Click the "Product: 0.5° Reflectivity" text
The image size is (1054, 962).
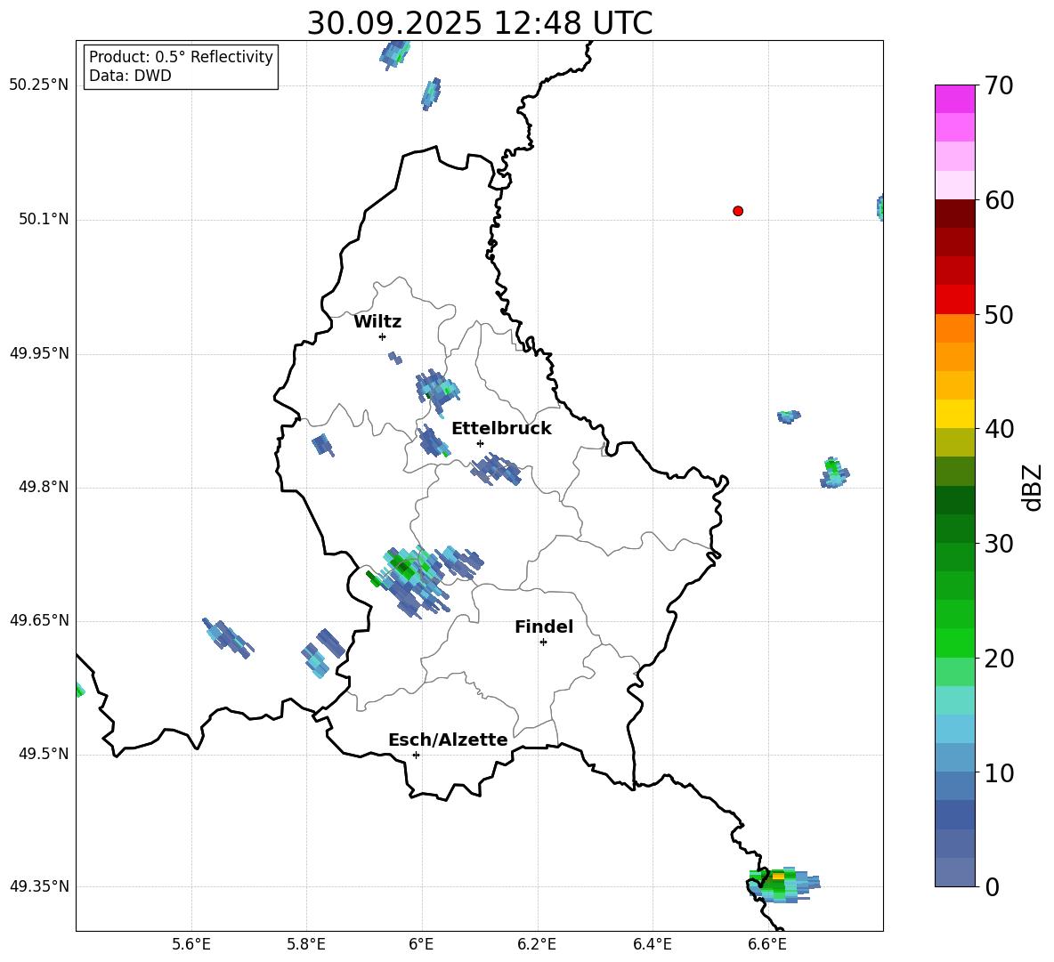(x=181, y=57)
